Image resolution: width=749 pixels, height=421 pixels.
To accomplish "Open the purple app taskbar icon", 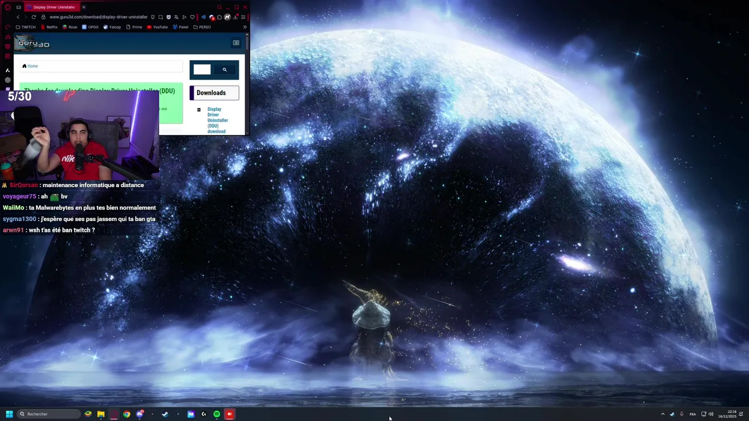I will coord(191,414).
